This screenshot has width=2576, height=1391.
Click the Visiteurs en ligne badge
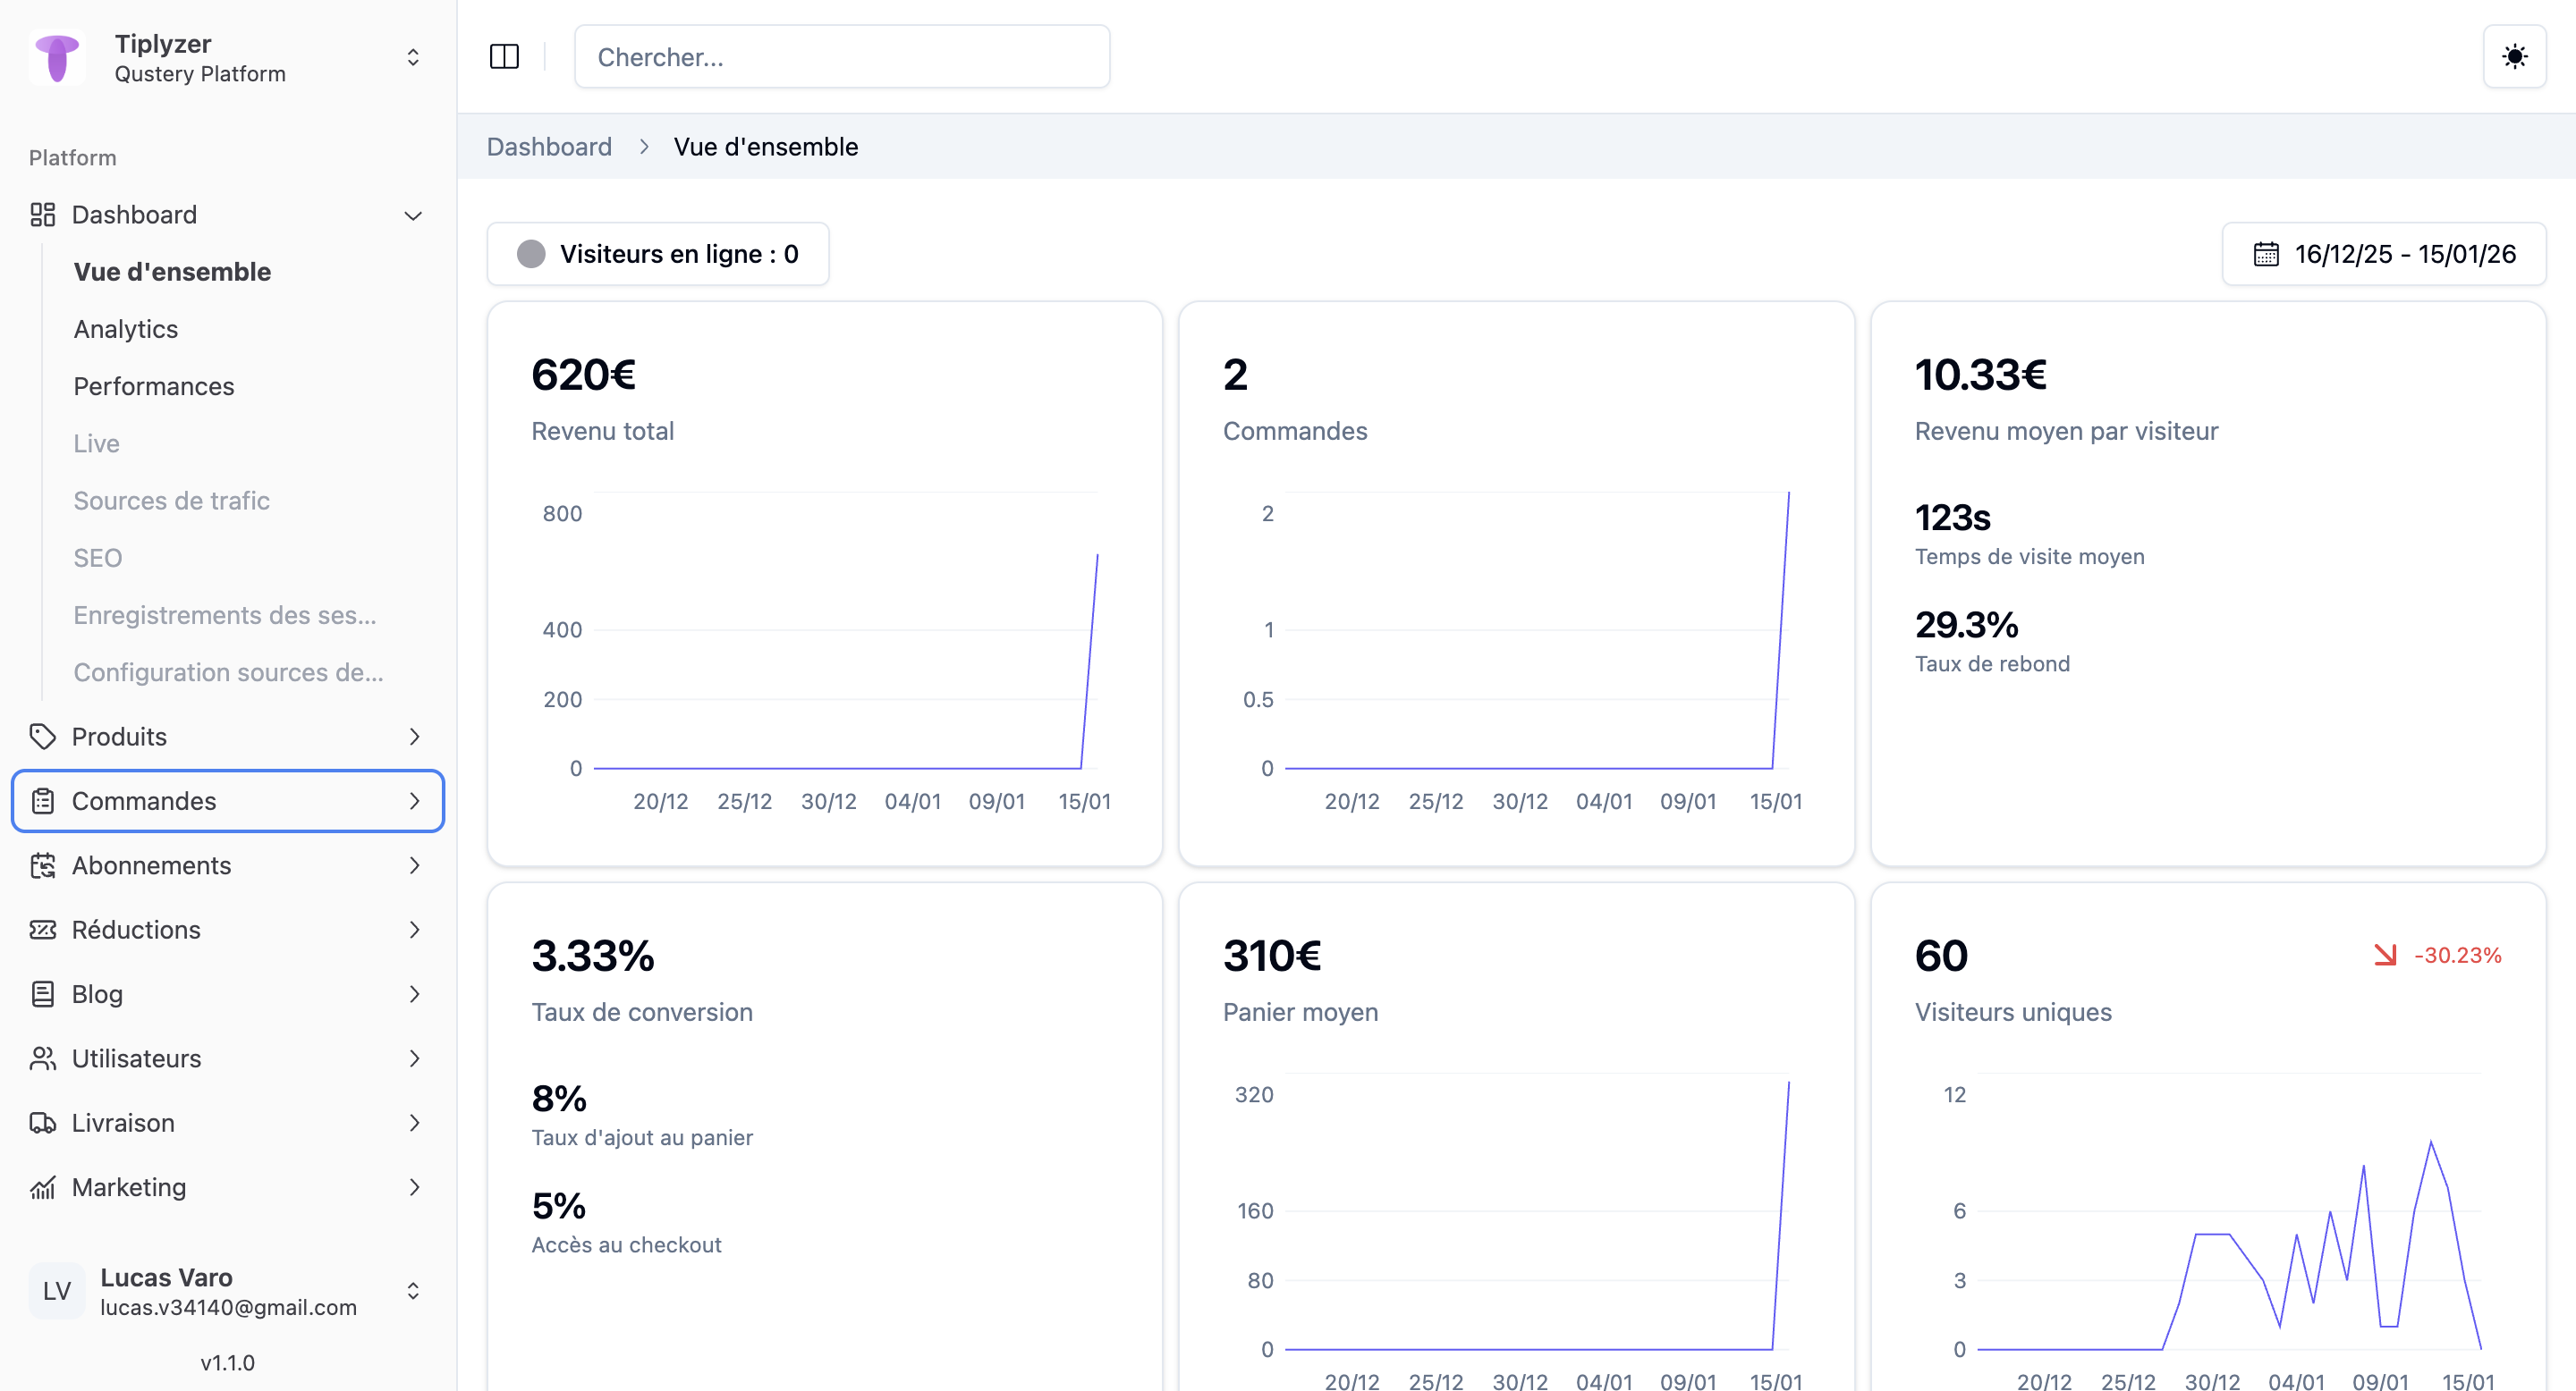[658, 254]
